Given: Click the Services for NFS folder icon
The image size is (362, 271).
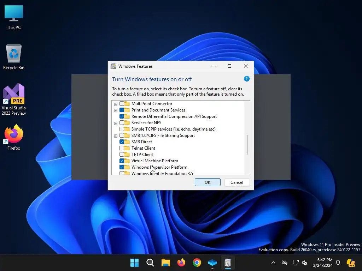Looking at the screenshot, I should [x=127, y=122].
